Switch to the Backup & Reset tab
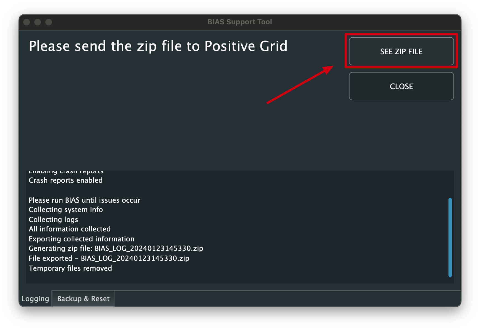 83,299
